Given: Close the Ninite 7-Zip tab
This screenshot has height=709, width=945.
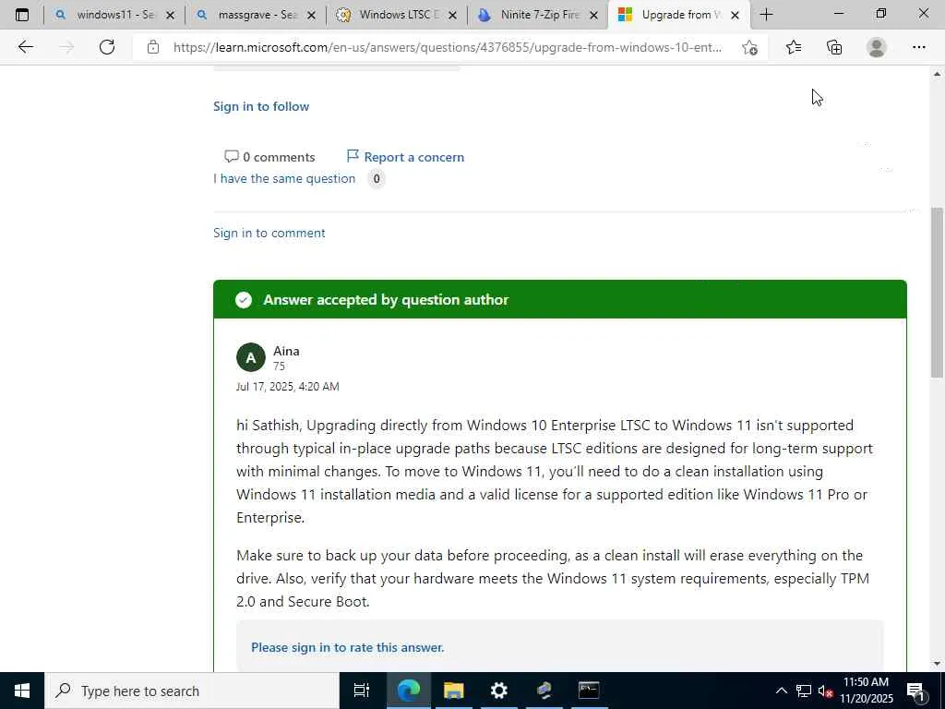Looking at the screenshot, I should click(593, 15).
